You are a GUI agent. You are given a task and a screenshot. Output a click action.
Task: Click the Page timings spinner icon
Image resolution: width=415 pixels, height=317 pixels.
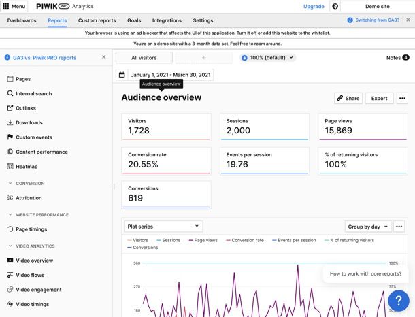[10, 229]
